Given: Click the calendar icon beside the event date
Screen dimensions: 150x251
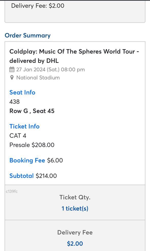Looking at the screenshot, I should click(x=12, y=69).
